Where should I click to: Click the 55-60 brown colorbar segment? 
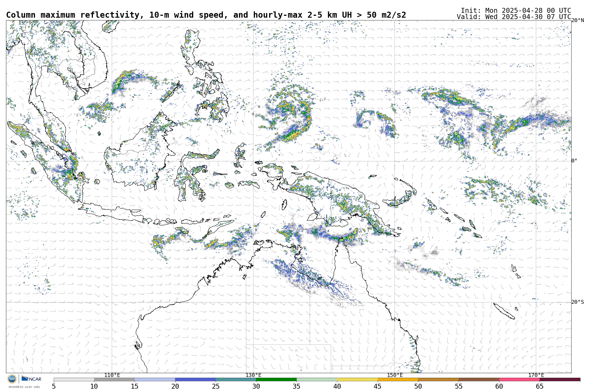479,379
